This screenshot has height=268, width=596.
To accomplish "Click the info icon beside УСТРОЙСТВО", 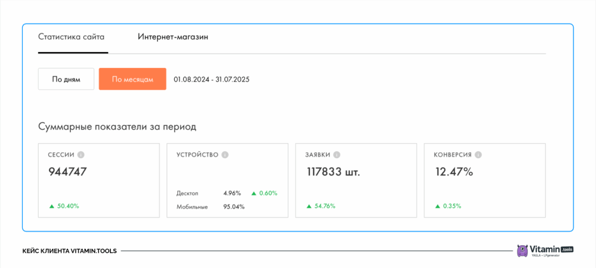I will (x=225, y=155).
